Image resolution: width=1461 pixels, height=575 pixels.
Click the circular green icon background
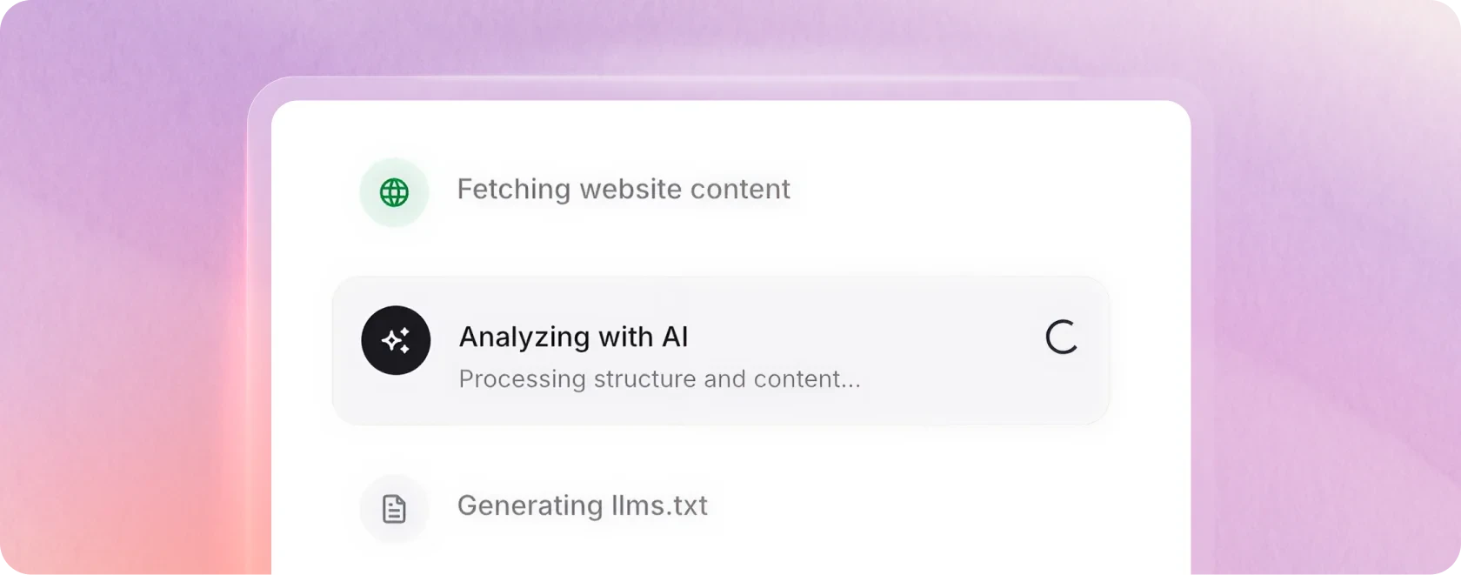tap(394, 192)
